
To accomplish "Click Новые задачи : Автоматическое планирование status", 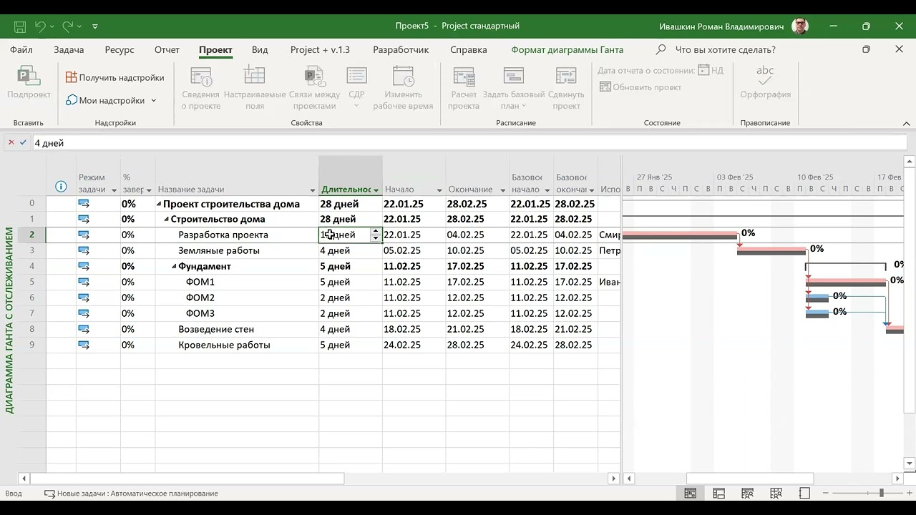I will [x=131, y=494].
